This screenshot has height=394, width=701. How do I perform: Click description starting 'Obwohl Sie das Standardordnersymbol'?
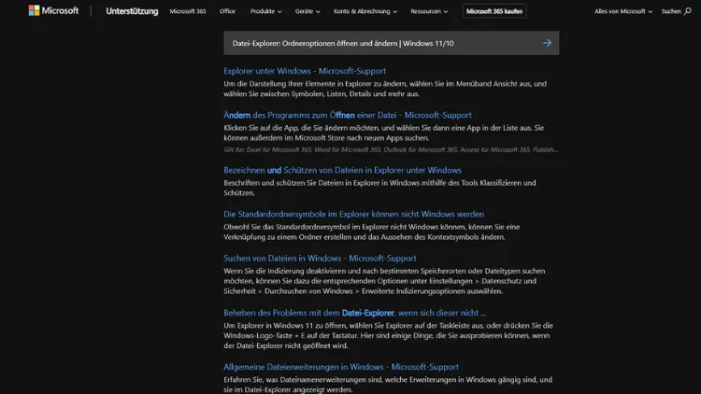tap(371, 232)
